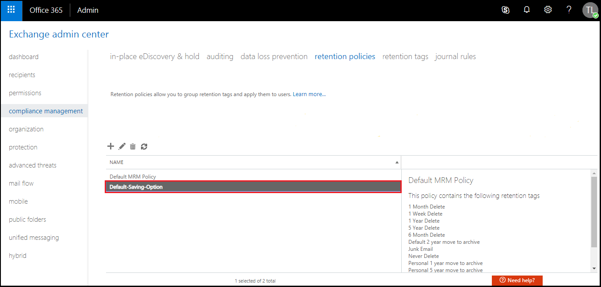Image resolution: width=601 pixels, height=287 pixels.
Task: Open the notifications bell
Action: coord(527,10)
